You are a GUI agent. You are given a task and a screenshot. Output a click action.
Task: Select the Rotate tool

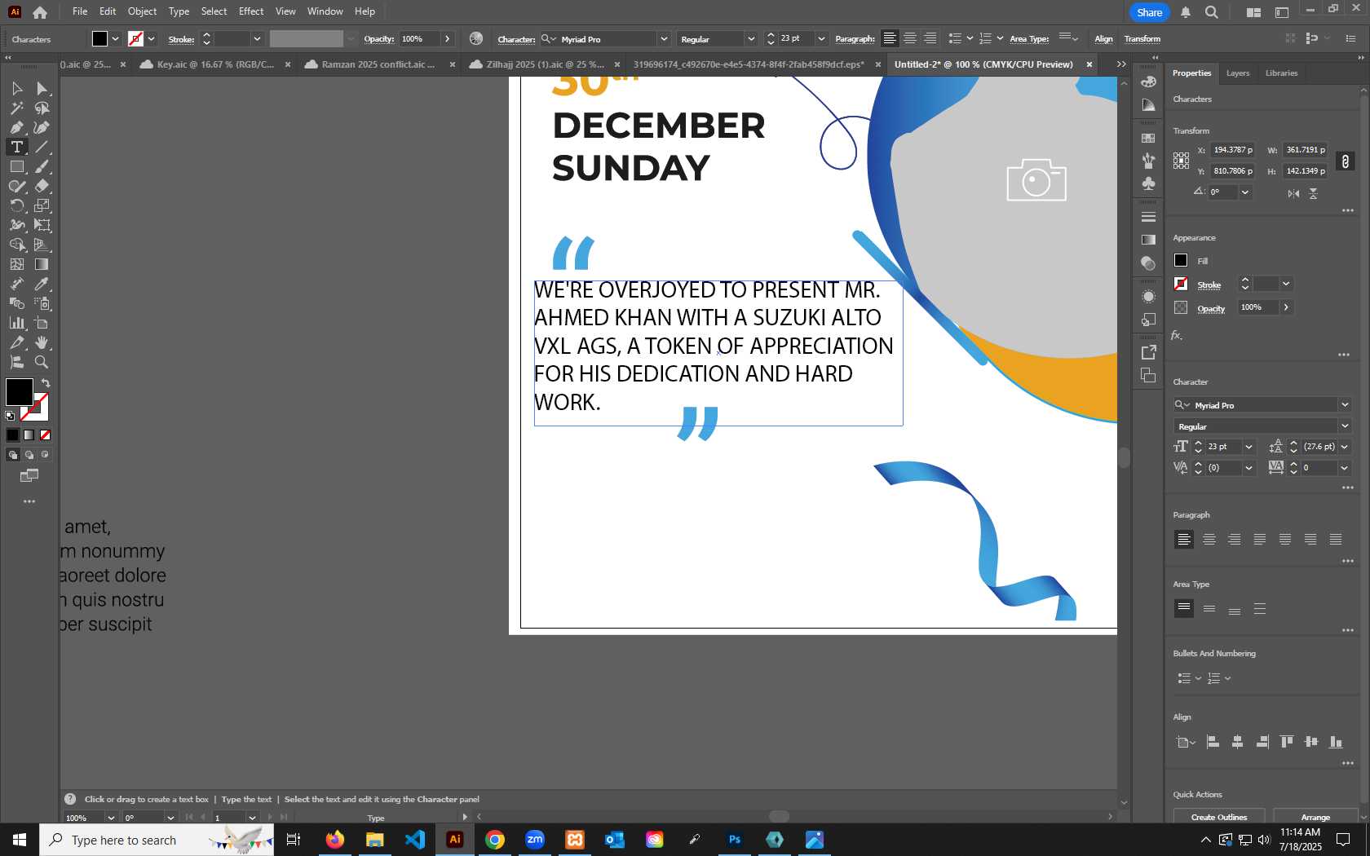(16, 205)
